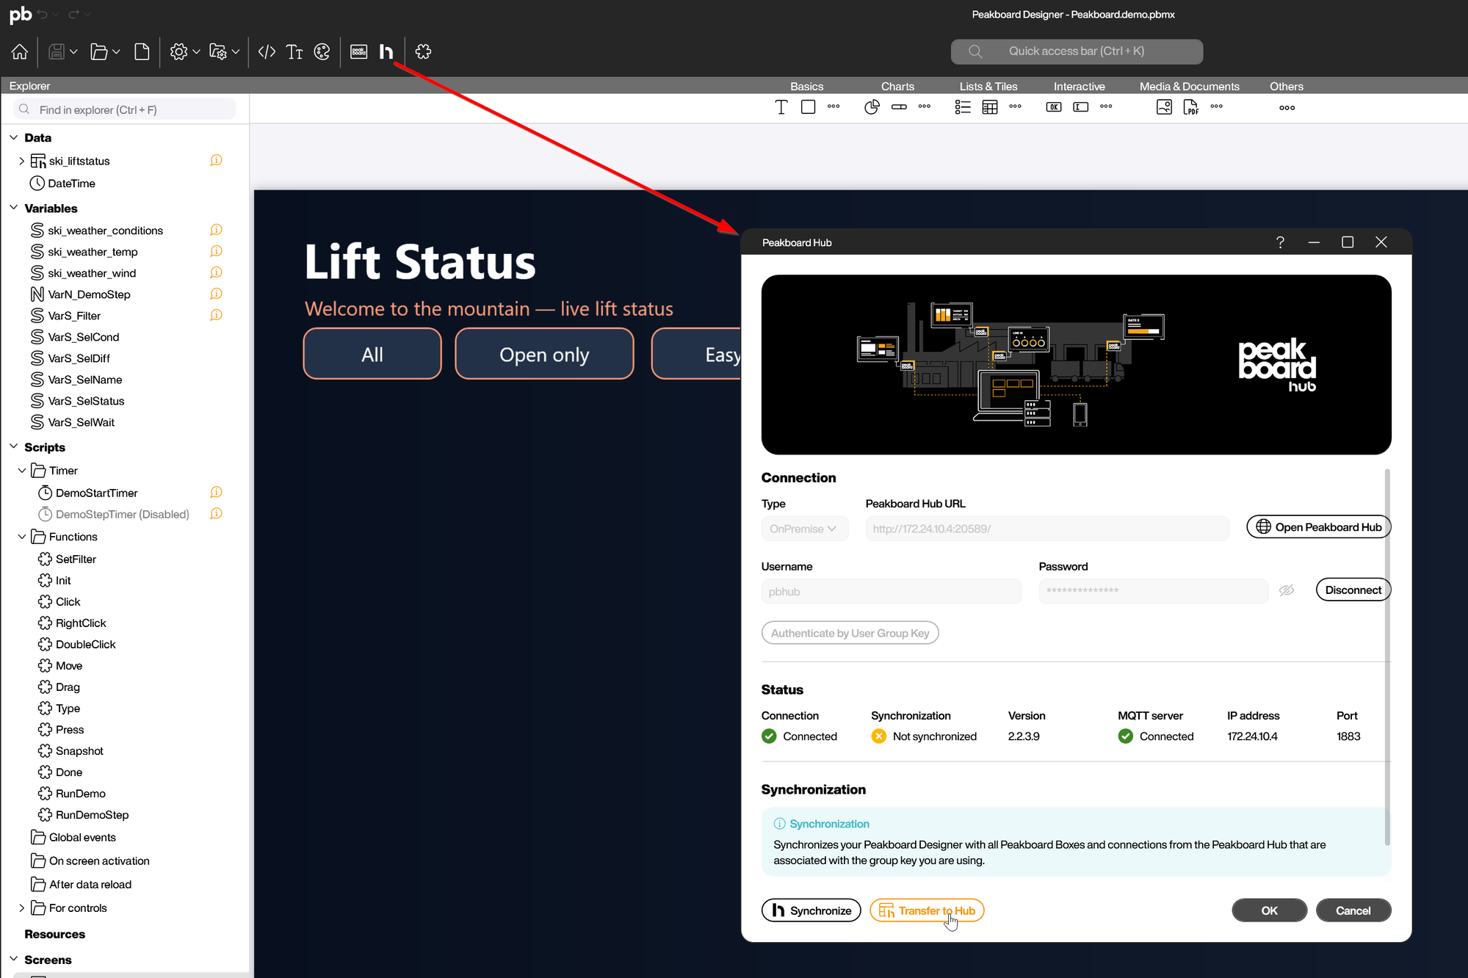1468x978 pixels.
Task: Collapse the Variables section
Action: pyautogui.click(x=14, y=208)
